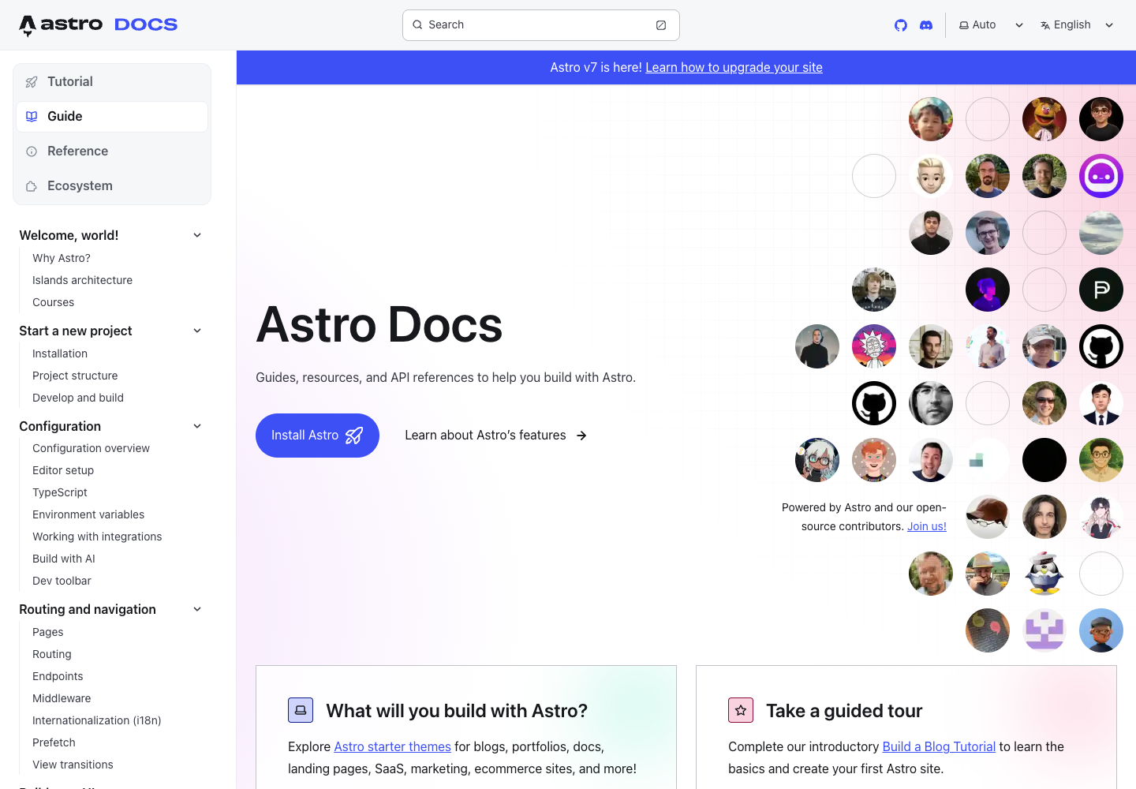Click the laptop icon on the build card
The height and width of the screenshot is (789, 1136).
point(301,710)
